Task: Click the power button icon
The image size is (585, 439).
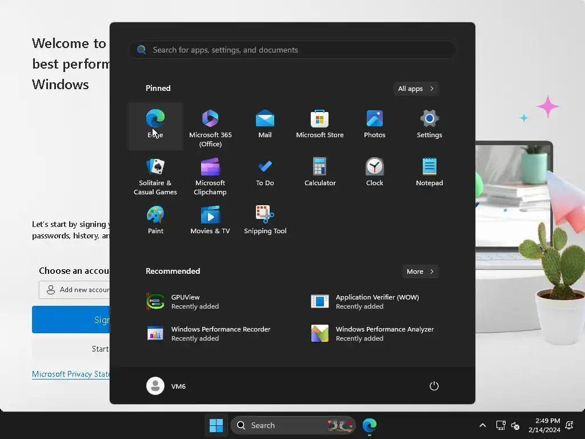Action: pos(434,386)
